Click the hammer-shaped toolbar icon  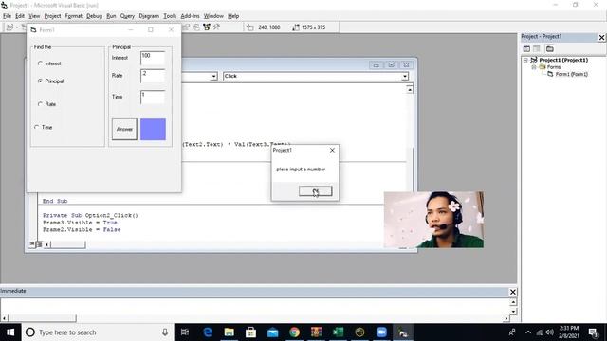point(217,27)
